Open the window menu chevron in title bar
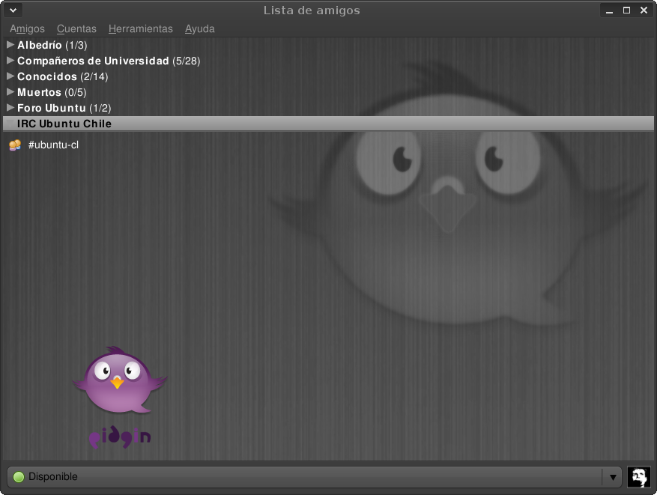 13,10
